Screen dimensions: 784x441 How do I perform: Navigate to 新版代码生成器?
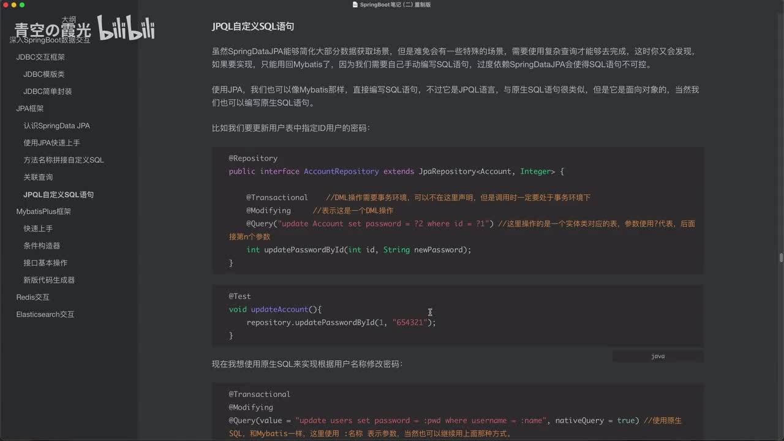click(49, 280)
